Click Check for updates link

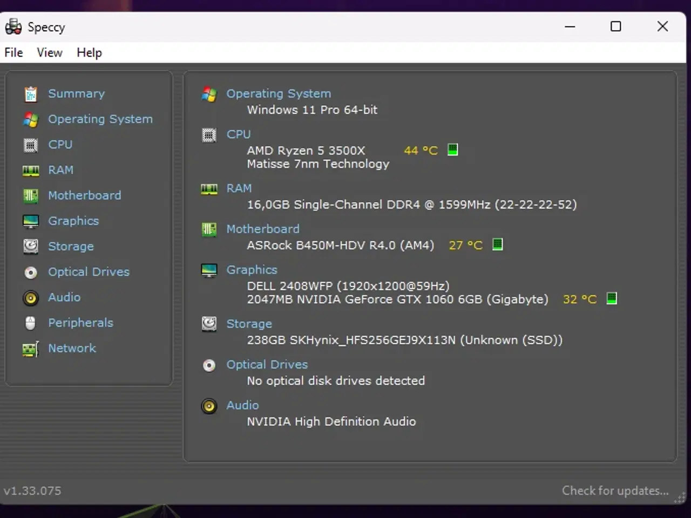pos(615,490)
